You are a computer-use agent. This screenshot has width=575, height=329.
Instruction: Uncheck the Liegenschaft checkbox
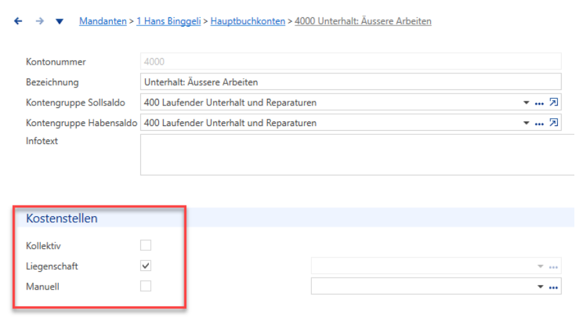(x=146, y=266)
